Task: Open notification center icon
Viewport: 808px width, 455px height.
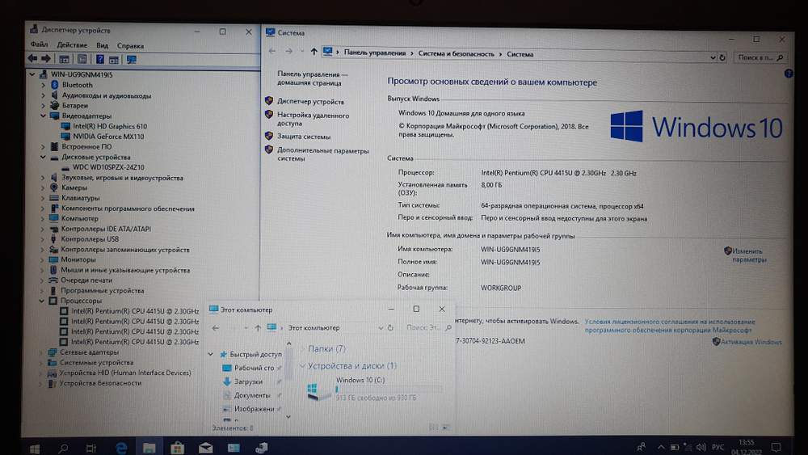Action: (776, 447)
